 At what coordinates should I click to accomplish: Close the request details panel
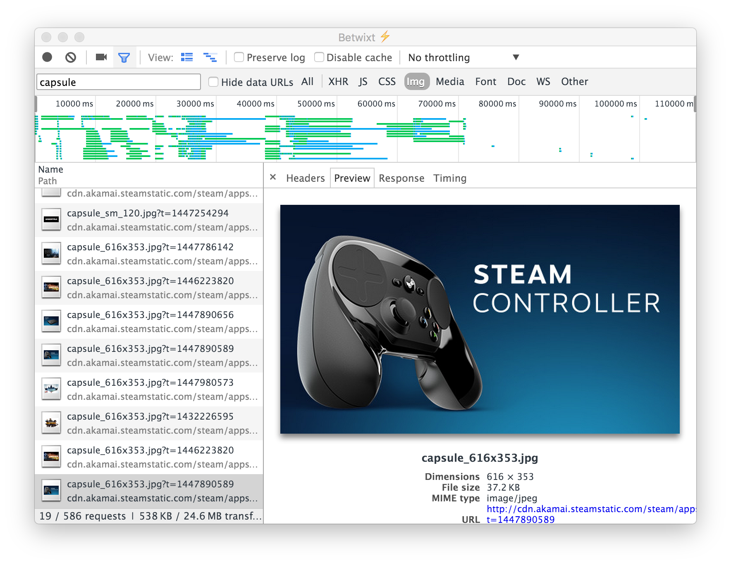coord(273,178)
